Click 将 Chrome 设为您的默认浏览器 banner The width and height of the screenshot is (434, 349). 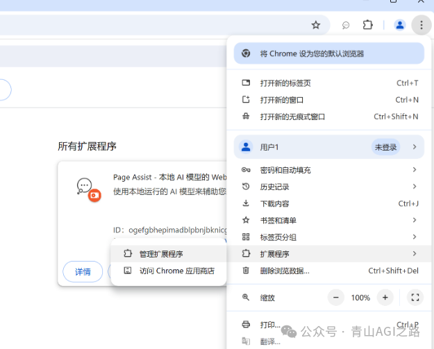[x=329, y=53]
